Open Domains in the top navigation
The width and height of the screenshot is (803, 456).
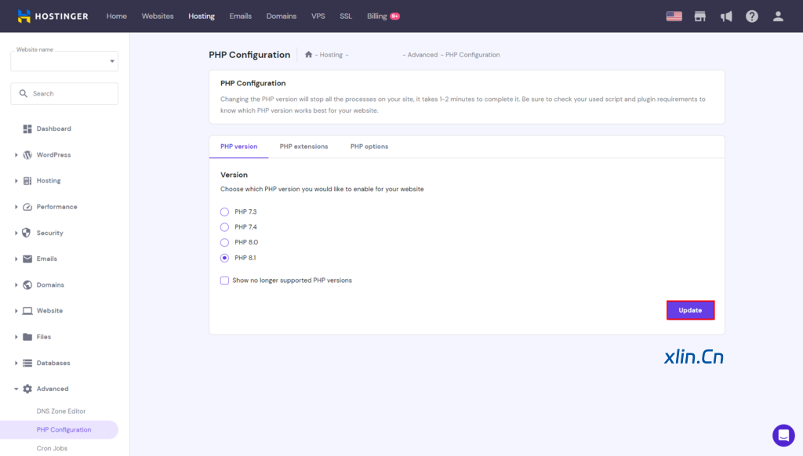[282, 16]
